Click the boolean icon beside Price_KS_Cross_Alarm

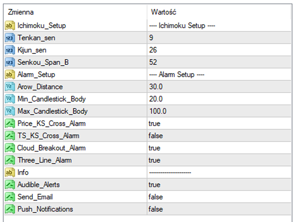10,123
